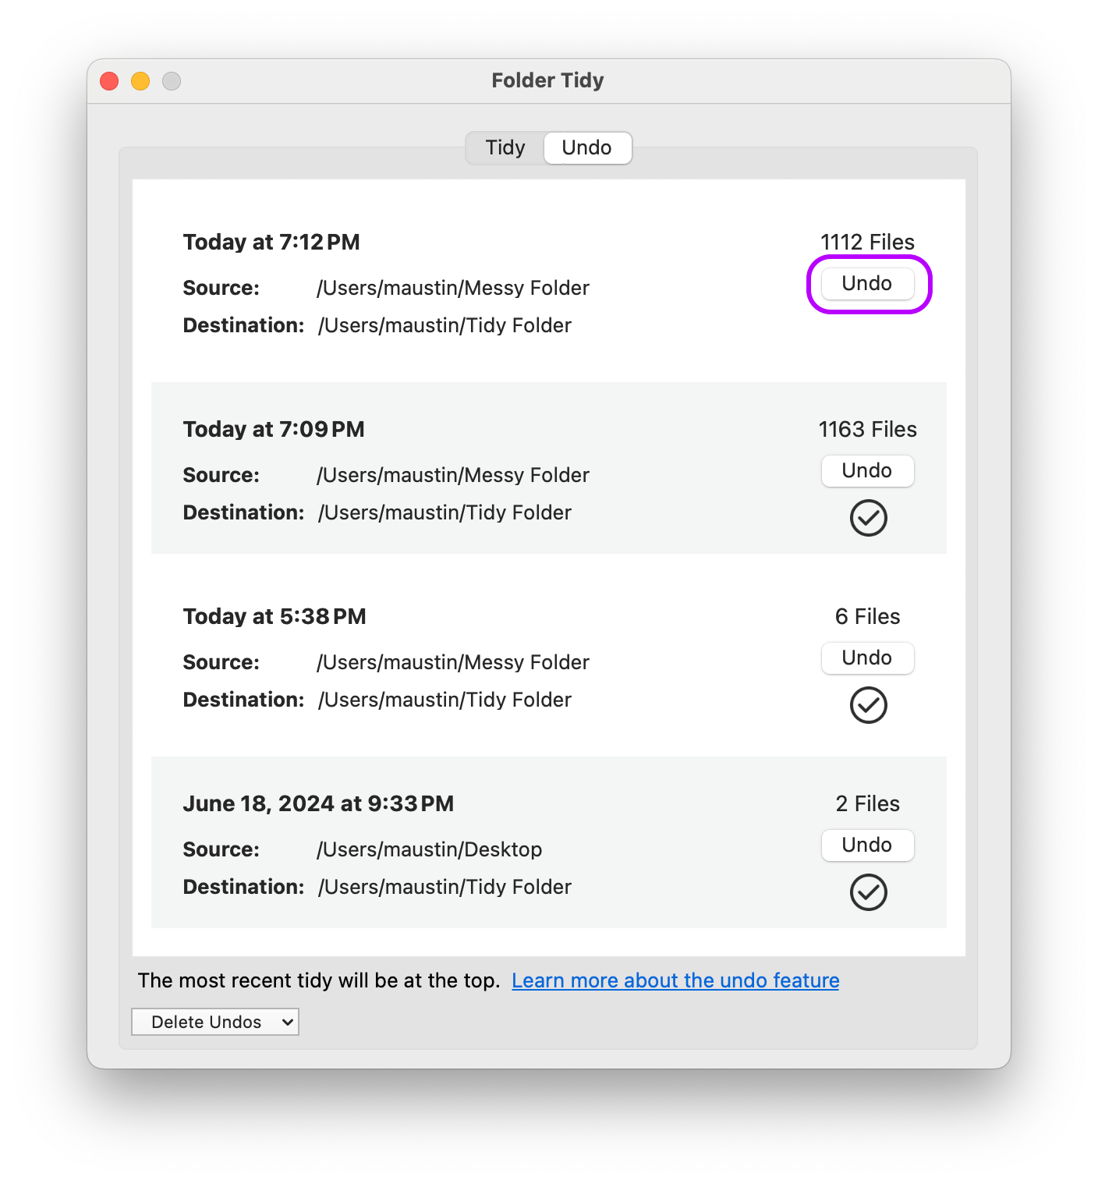Image resolution: width=1098 pixels, height=1184 pixels.
Task: Click the checkmark icon for the 5:38 PM tidy
Action: (868, 705)
